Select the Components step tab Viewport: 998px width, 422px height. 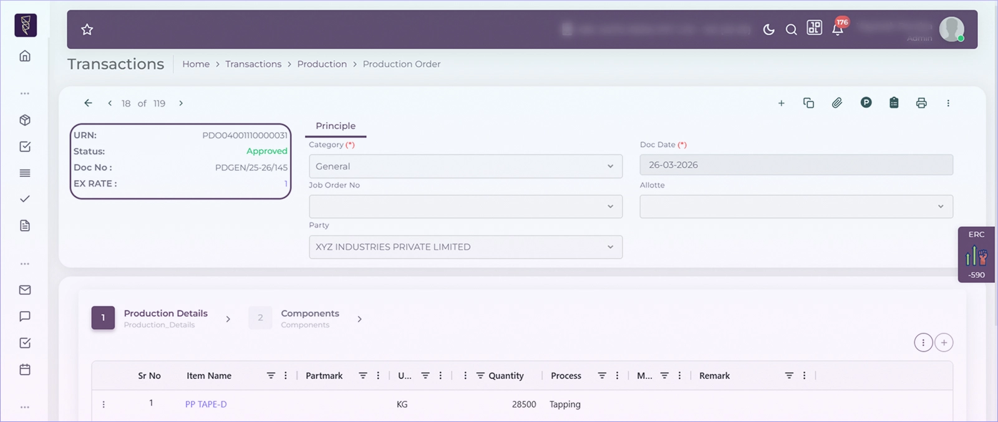click(294, 318)
